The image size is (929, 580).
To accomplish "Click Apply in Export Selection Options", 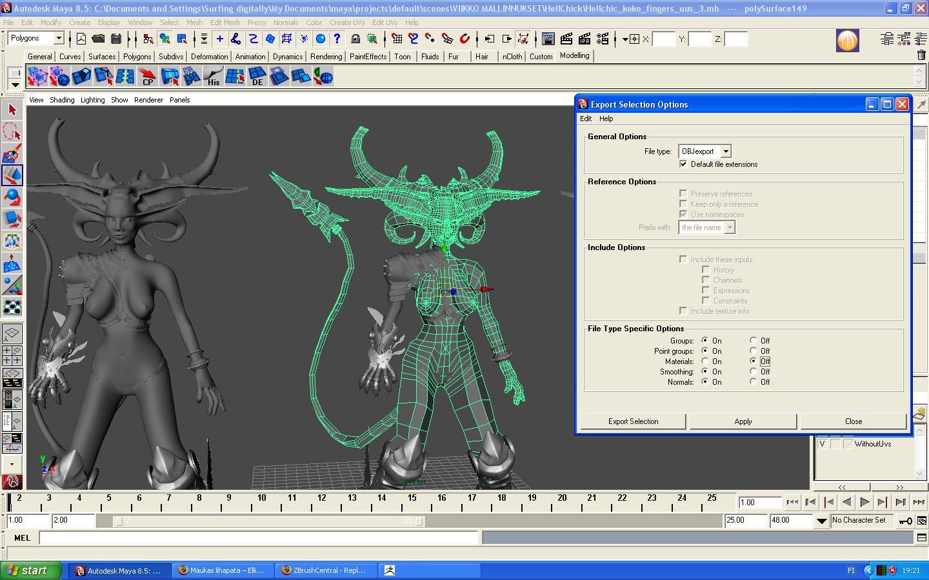I will tap(743, 421).
